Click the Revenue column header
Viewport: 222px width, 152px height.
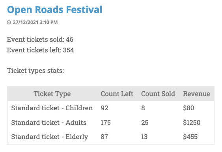tap(196, 94)
